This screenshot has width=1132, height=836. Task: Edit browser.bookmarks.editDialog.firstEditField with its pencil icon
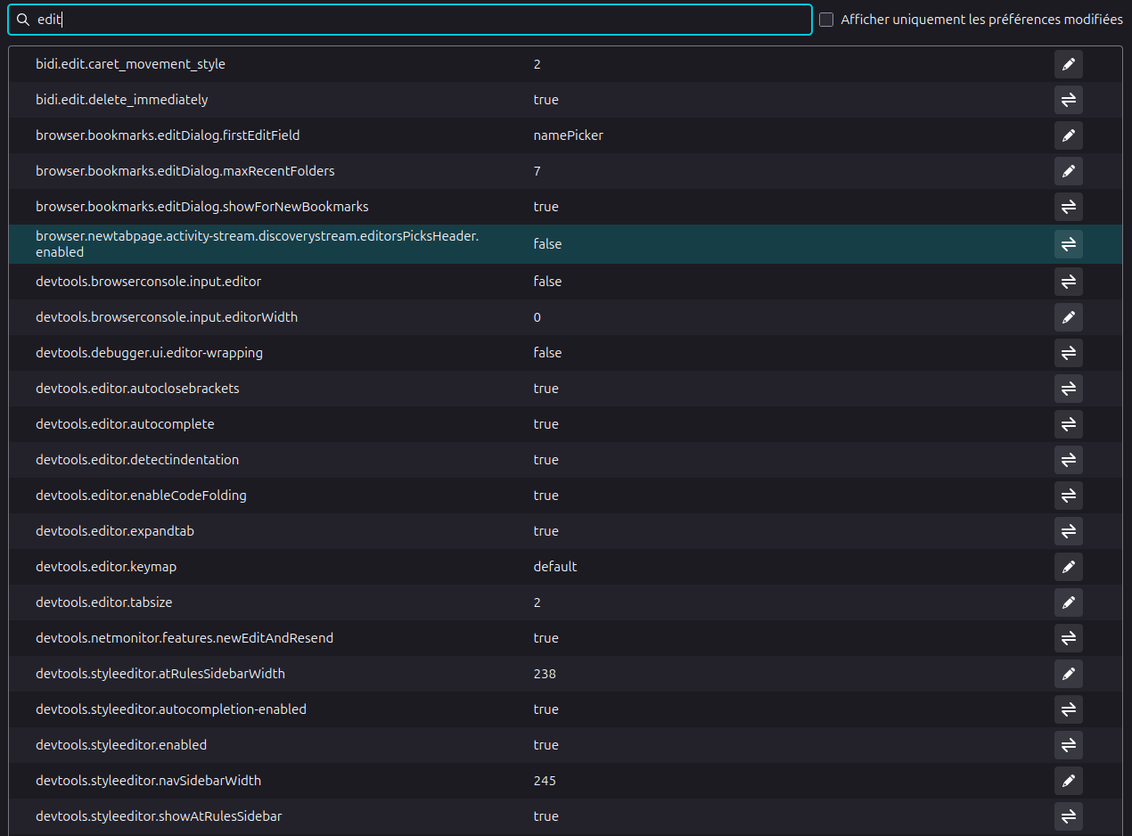1068,135
